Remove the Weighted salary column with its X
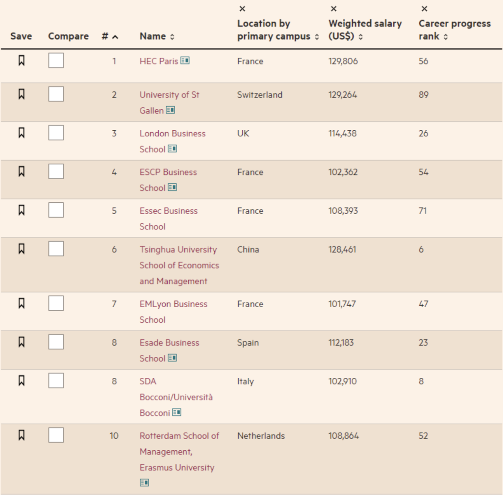 coord(333,9)
